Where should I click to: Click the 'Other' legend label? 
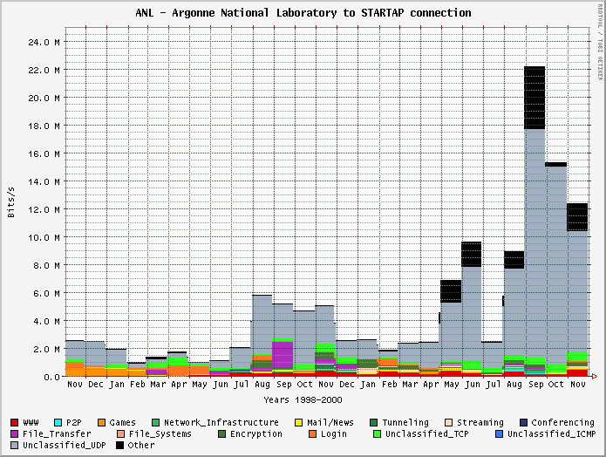pos(141,446)
